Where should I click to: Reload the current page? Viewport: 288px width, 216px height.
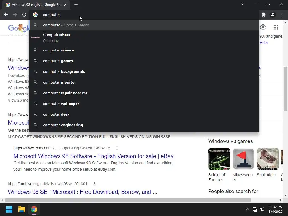[x=24, y=15]
